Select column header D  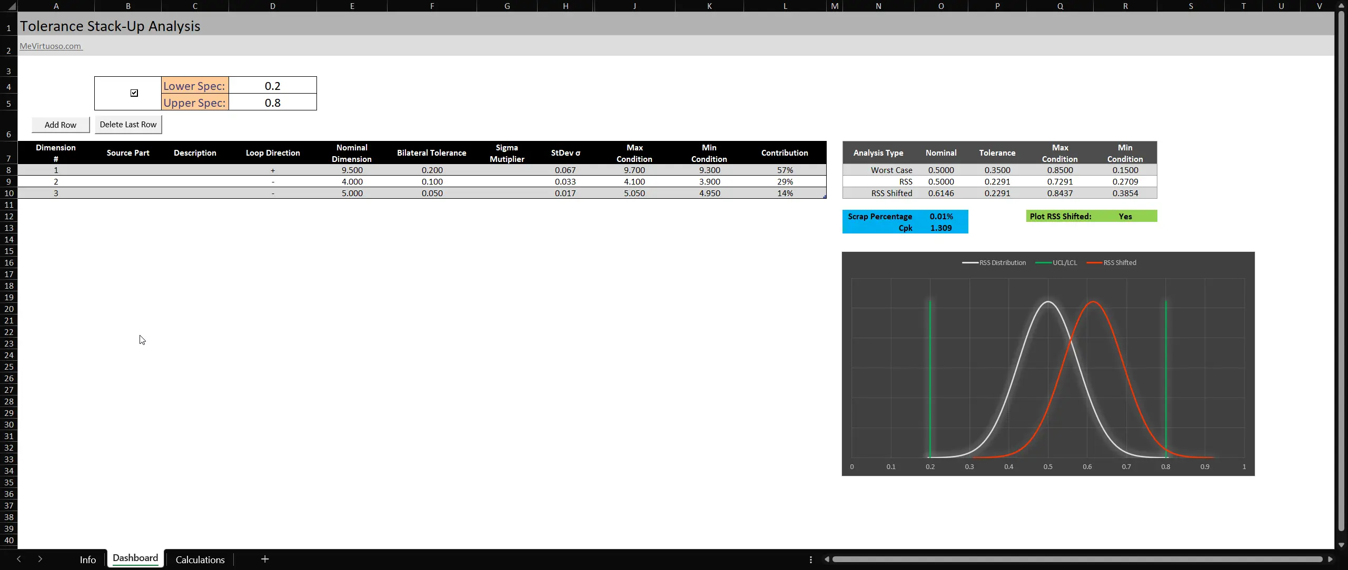(x=273, y=6)
